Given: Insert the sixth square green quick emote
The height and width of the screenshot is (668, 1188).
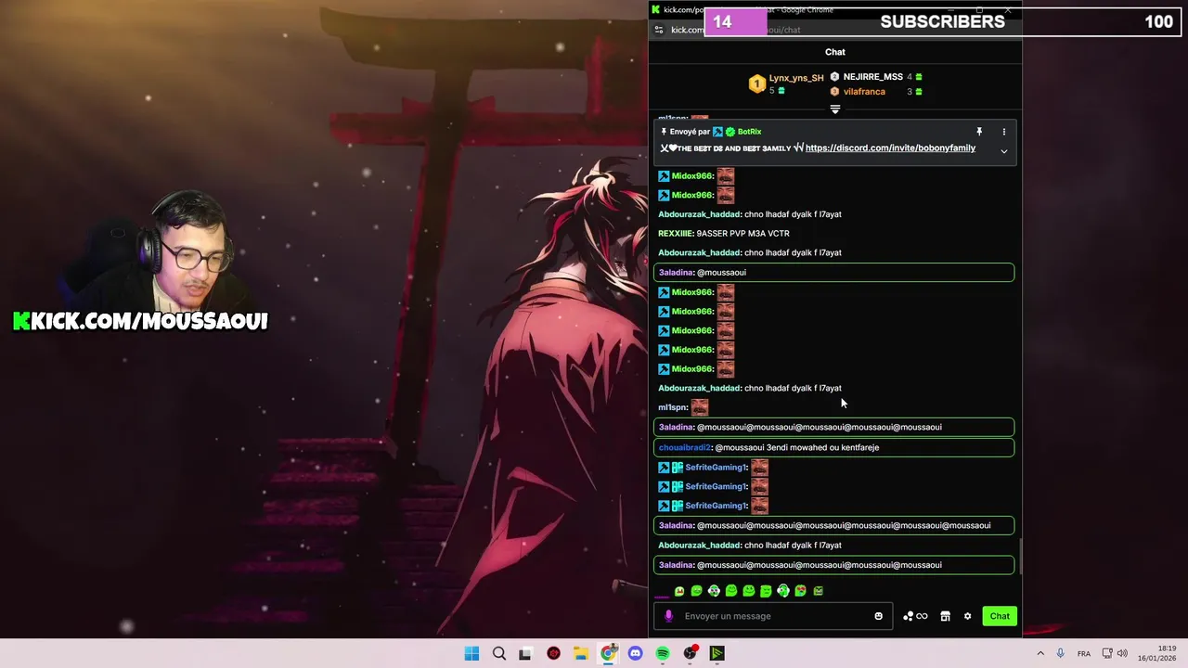Looking at the screenshot, I should 766,591.
